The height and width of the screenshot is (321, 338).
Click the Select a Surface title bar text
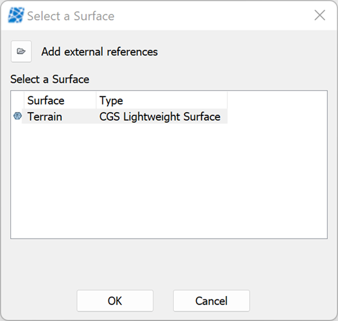tap(71, 16)
